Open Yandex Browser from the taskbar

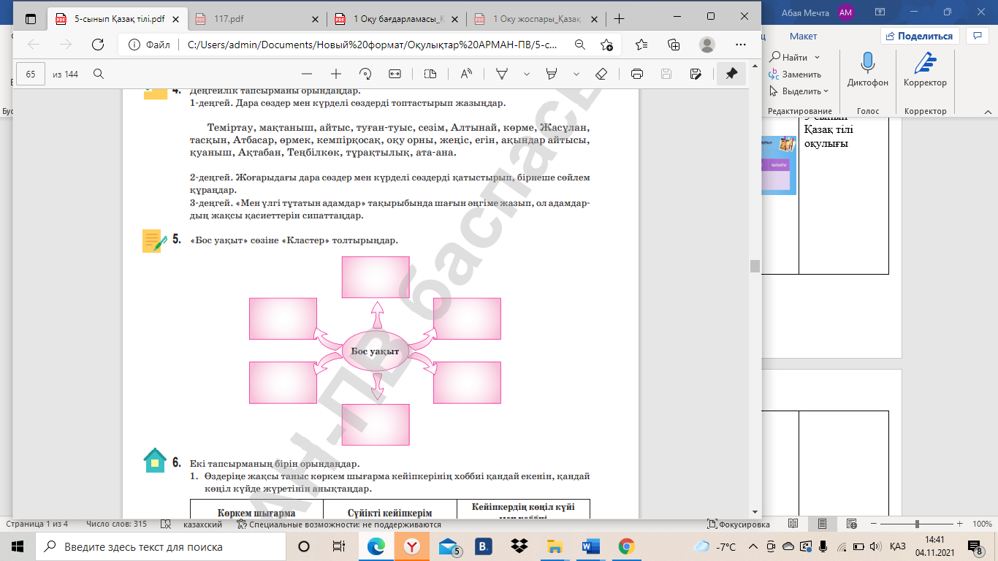[413, 546]
